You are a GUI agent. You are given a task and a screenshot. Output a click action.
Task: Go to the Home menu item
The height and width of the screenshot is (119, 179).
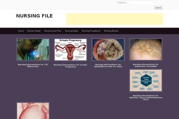click(21, 31)
